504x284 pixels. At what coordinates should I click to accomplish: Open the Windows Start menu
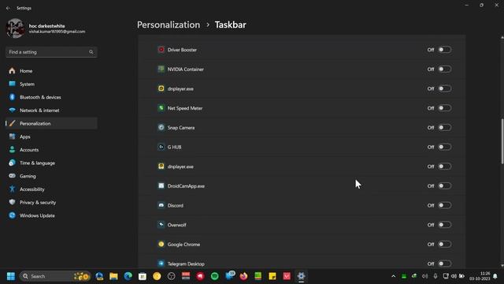click(x=11, y=276)
